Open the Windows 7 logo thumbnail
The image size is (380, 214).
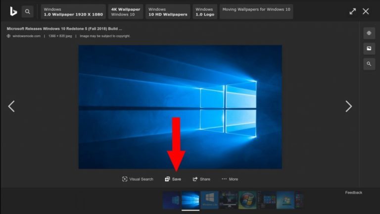pos(247,200)
